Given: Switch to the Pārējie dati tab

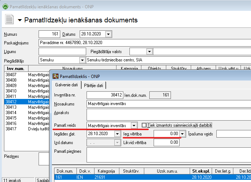Looking at the screenshot, I should click(x=93, y=86).
